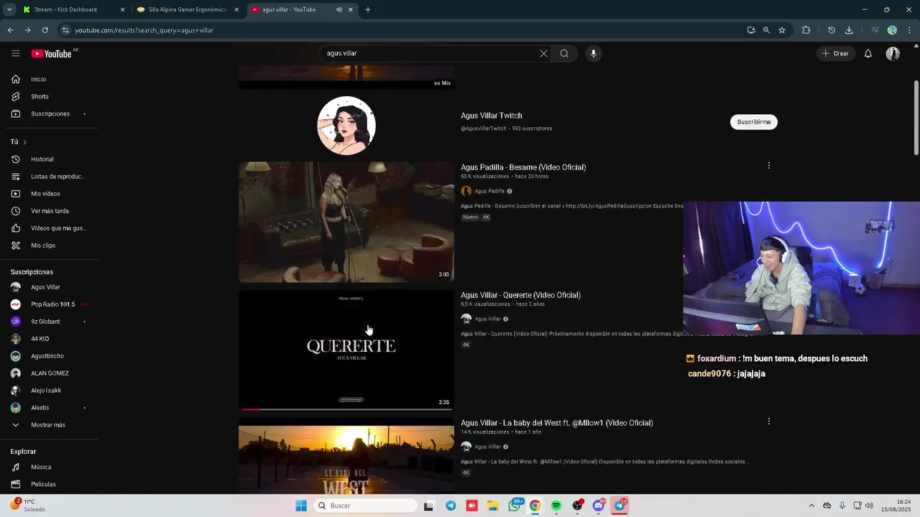920x517 pixels.
Task: Start voice search with microphone icon
Action: 593,53
